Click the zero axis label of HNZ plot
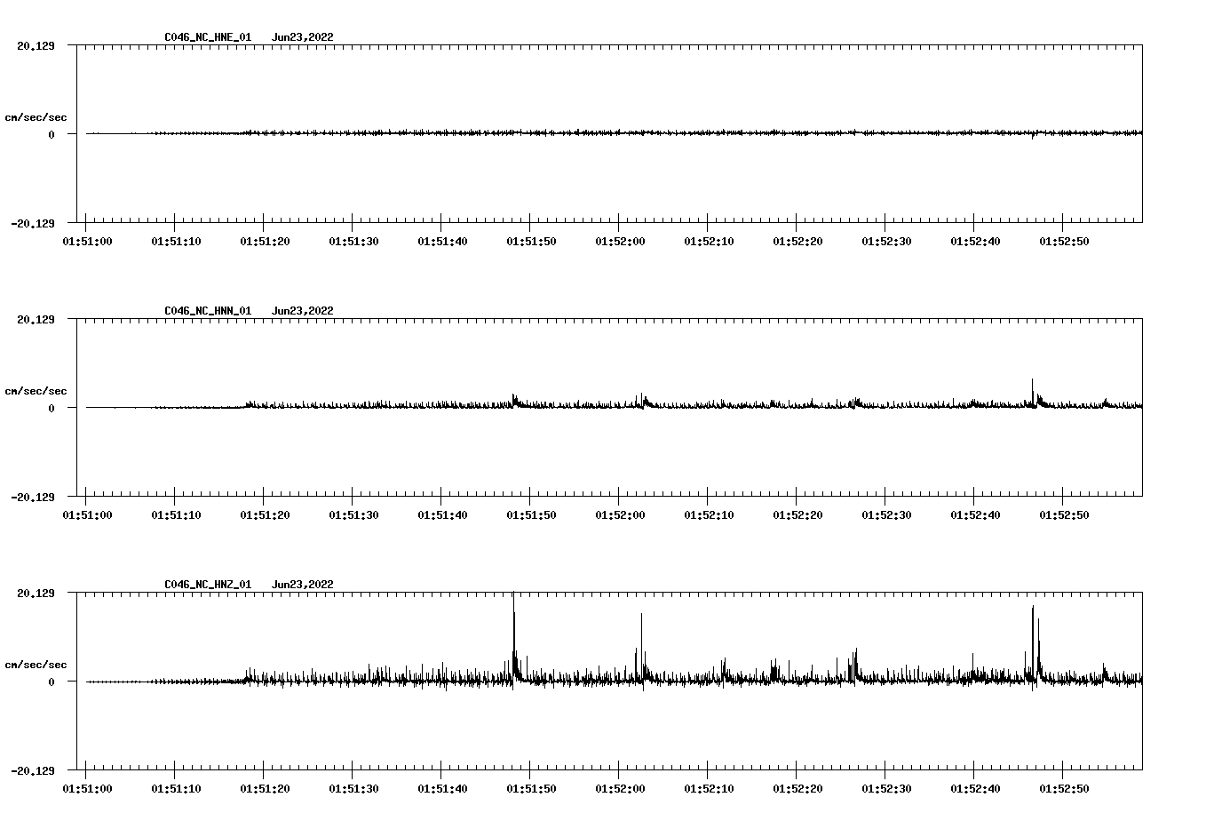This screenshot has width=1206, height=821. (52, 682)
